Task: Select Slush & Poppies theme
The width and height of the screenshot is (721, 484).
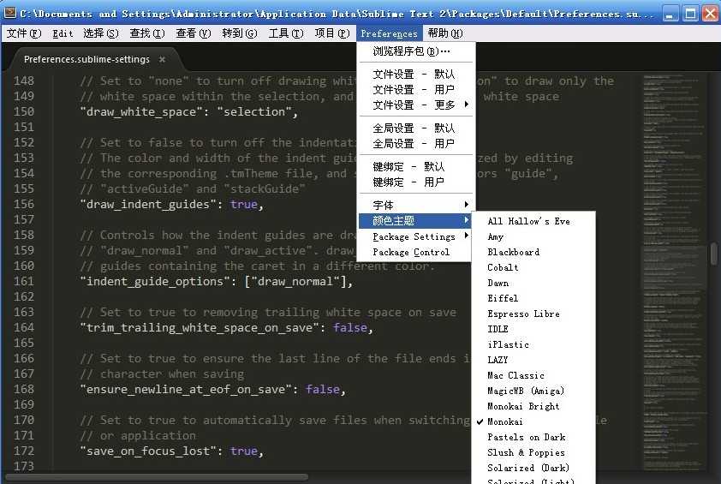Action: coord(533,452)
